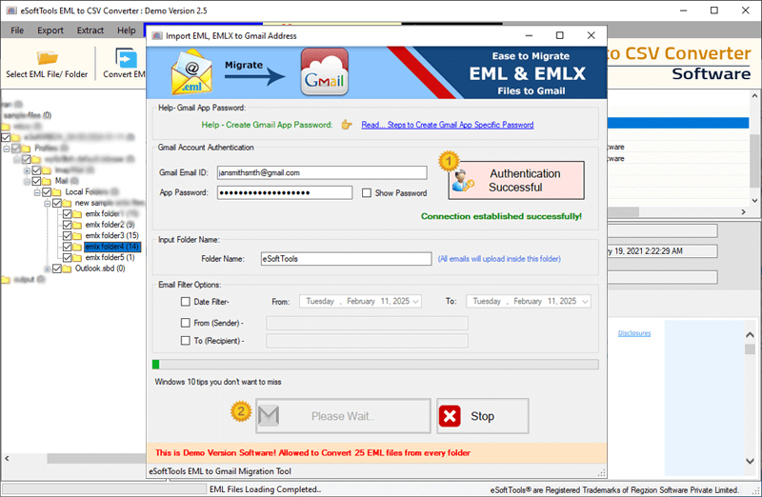Click the dialog title bar app icon

157,36
